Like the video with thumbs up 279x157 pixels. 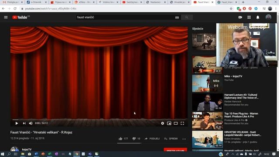pos(123,139)
